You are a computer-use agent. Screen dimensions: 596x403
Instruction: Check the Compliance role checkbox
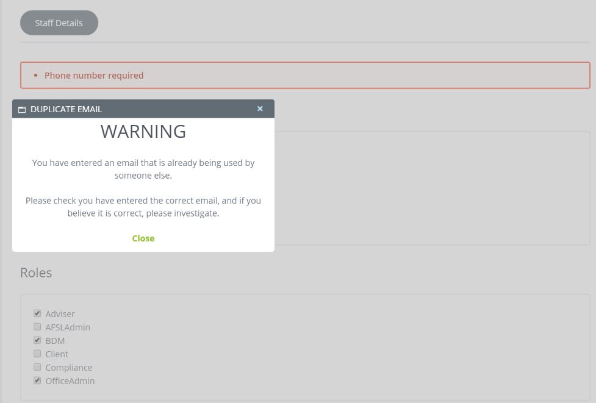pyautogui.click(x=37, y=367)
